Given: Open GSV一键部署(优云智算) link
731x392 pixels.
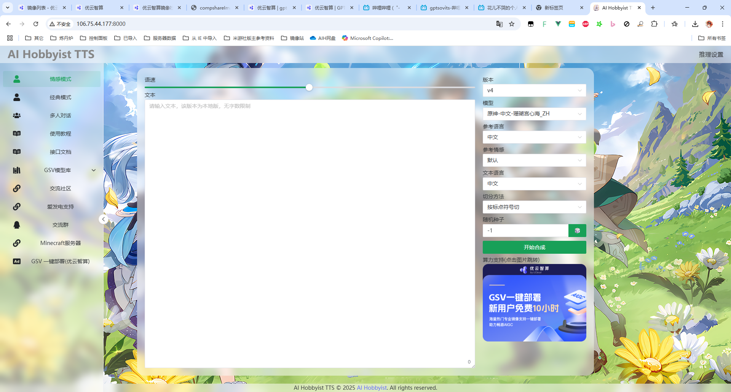Looking at the screenshot, I should tap(52, 261).
